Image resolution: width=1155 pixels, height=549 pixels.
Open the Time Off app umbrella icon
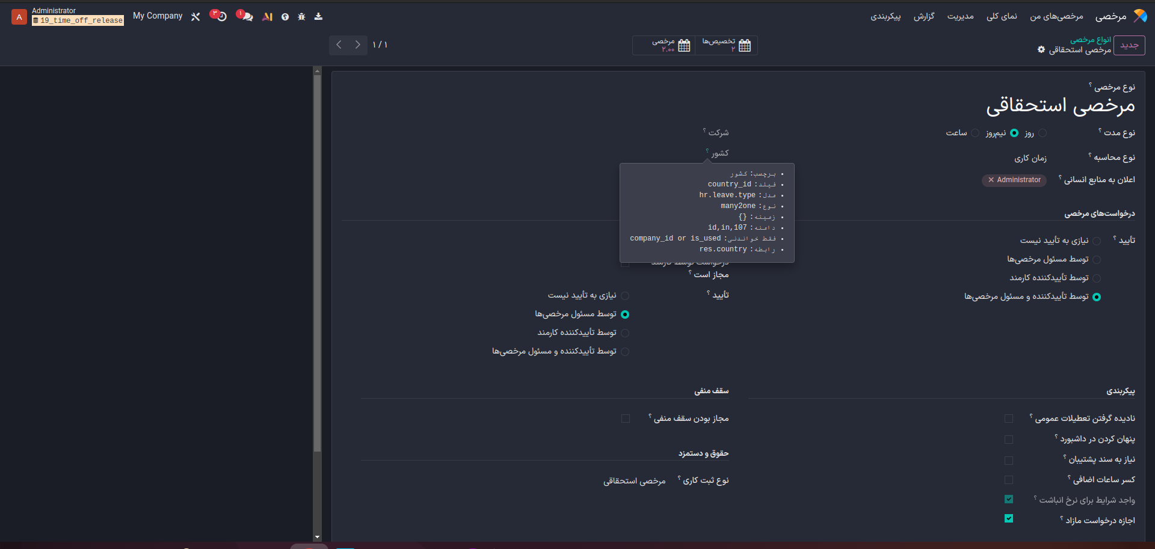(x=1140, y=16)
